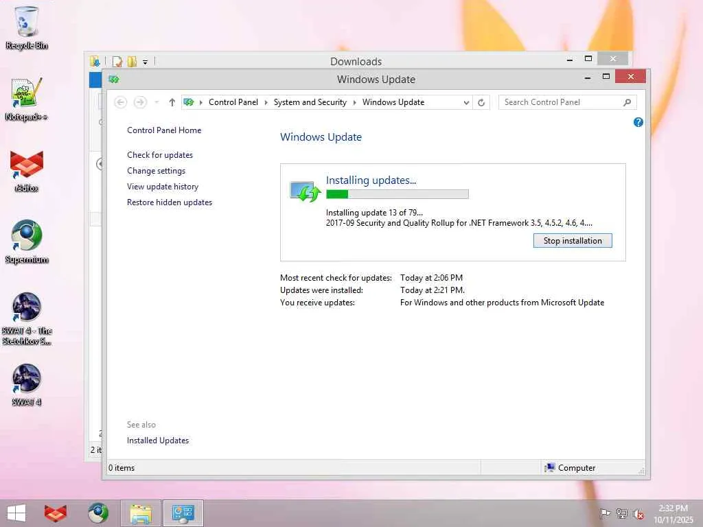Viewport: 703px width, 527px height.
Task: Expand the Control Panel breadcrumb arrow
Action: click(x=266, y=103)
